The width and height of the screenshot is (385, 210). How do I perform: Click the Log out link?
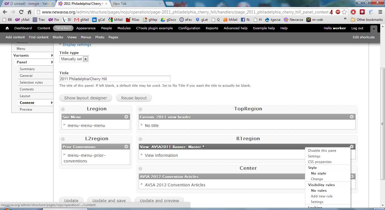[x=357, y=28]
